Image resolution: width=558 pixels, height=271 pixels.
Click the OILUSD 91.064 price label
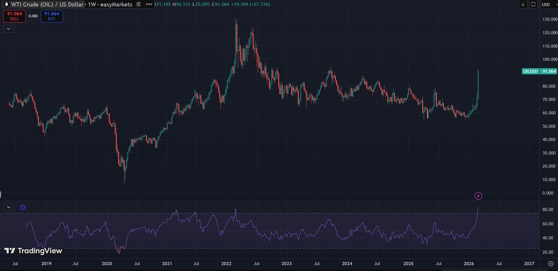(x=540, y=71)
